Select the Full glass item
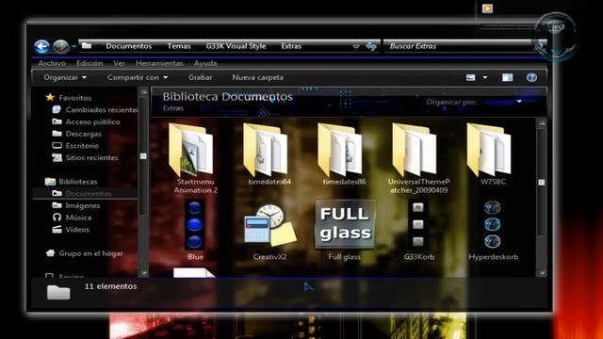The height and width of the screenshot is (339, 603). [x=345, y=230]
